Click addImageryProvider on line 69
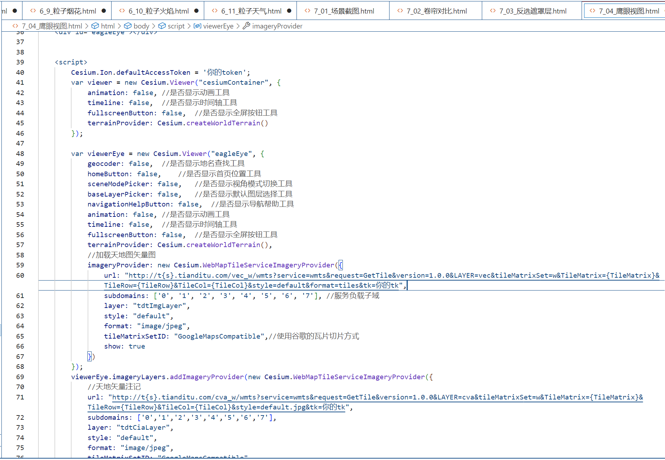 point(207,377)
